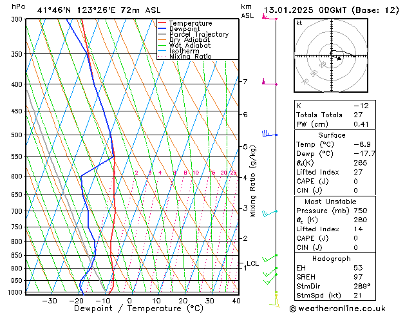Click the gray Parcel Trajectory legend line
The image size is (405, 313).
click(x=162, y=34)
